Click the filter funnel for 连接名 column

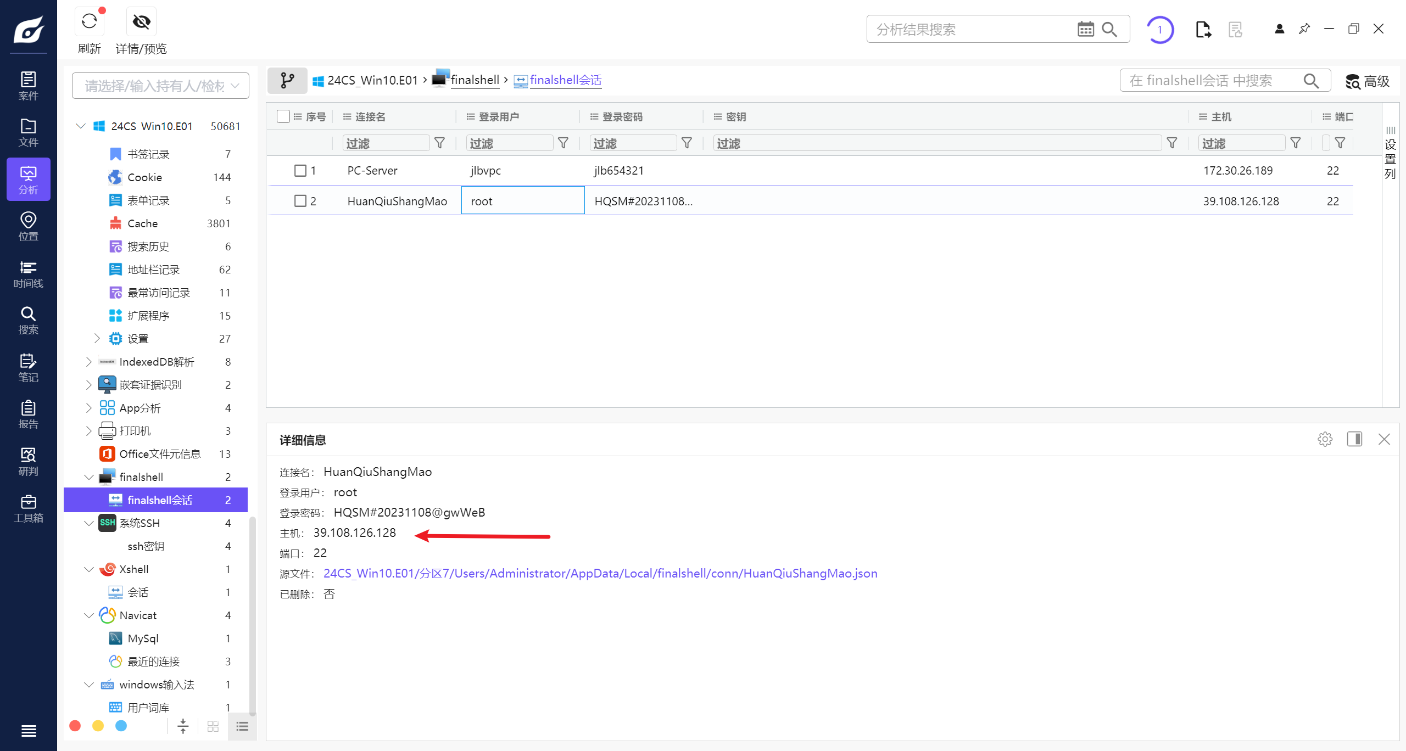[439, 143]
